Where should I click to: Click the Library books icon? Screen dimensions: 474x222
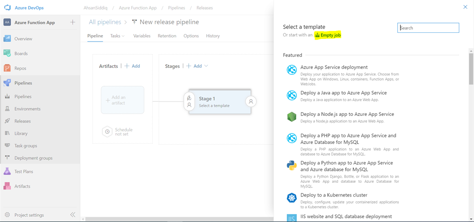[x=7, y=133]
